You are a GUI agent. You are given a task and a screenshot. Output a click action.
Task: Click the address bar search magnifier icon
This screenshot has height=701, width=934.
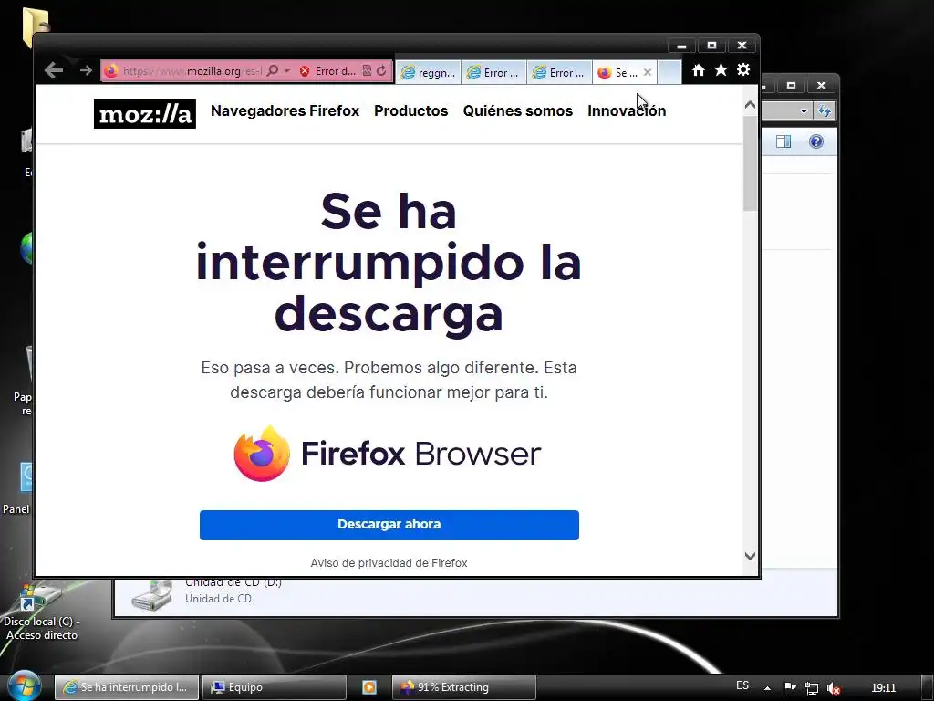click(272, 71)
